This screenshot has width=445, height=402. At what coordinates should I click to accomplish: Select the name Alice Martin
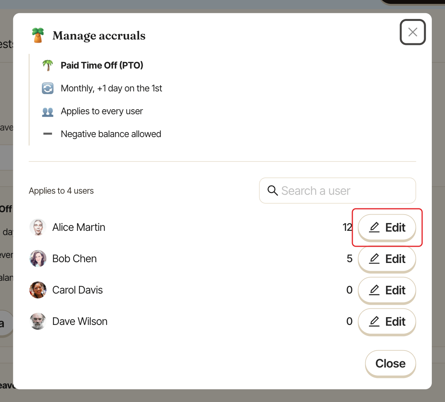pos(79,227)
